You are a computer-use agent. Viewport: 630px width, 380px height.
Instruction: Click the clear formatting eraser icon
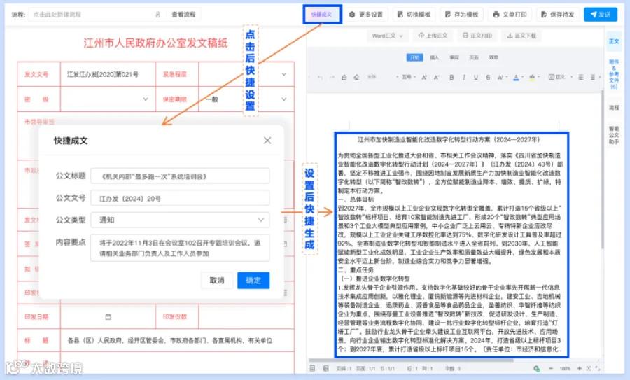(356, 77)
